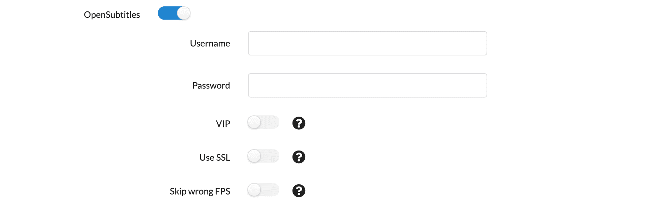Click the Password label text
The width and height of the screenshot is (647, 204).
[x=211, y=85]
